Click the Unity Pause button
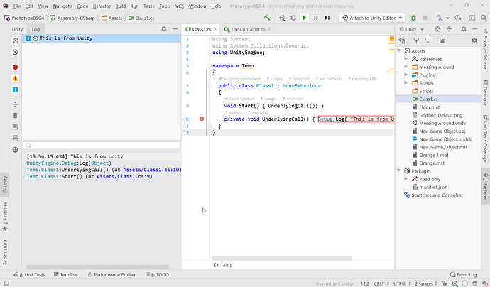 [315, 17]
